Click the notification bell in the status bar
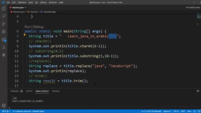 click(x=199, y=111)
